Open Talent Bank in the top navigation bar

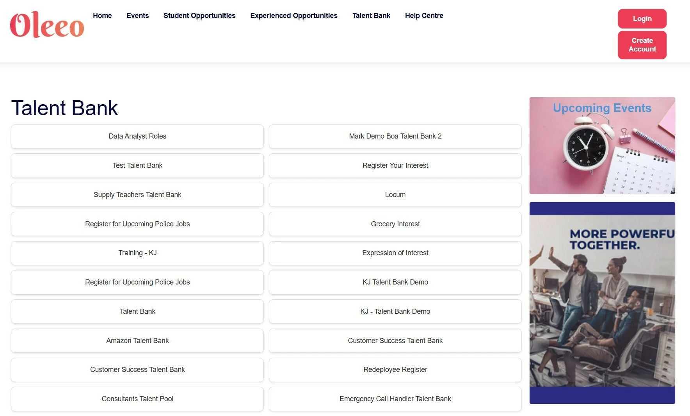coord(371,16)
